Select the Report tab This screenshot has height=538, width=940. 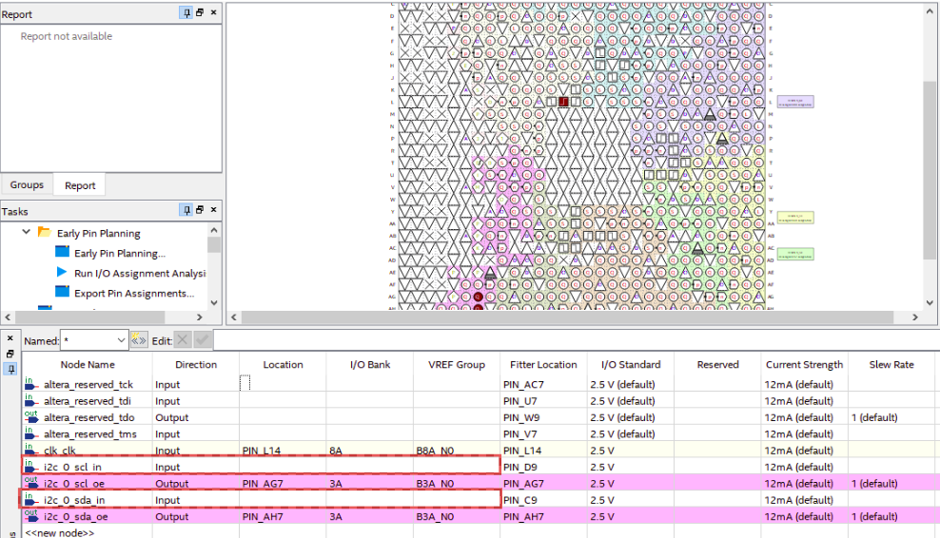coord(80,185)
